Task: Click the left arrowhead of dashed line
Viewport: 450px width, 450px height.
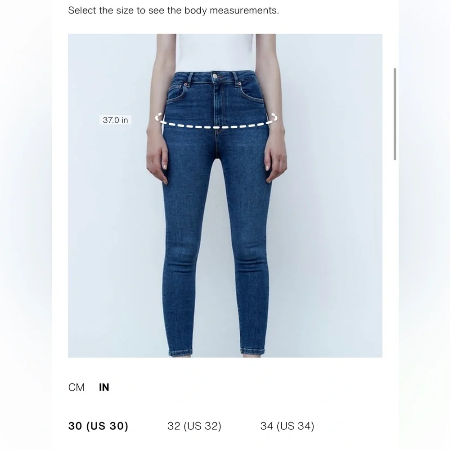Action: tap(158, 117)
